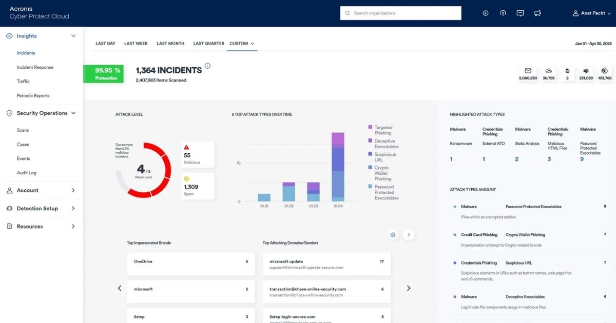Collapse the Insights sidebar section

73,36
